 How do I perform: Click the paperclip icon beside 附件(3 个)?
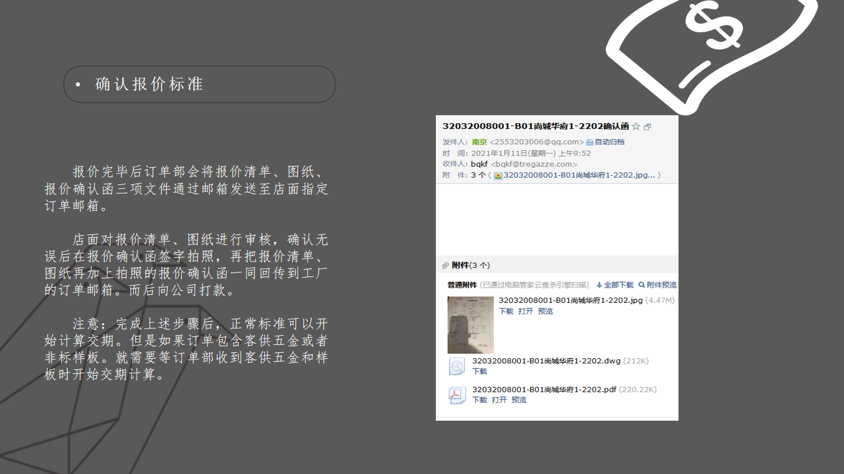(x=445, y=265)
